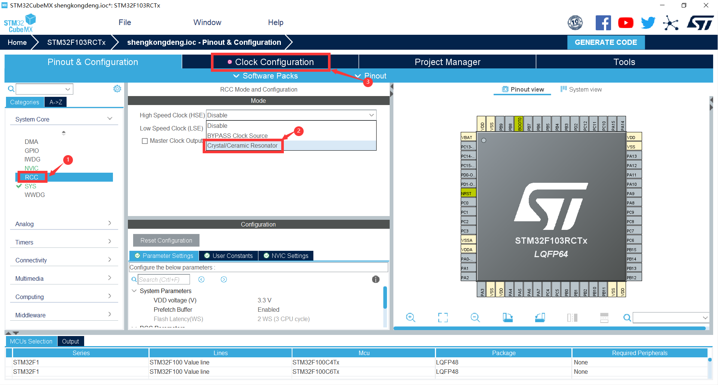Open the Window menu

coord(207,22)
